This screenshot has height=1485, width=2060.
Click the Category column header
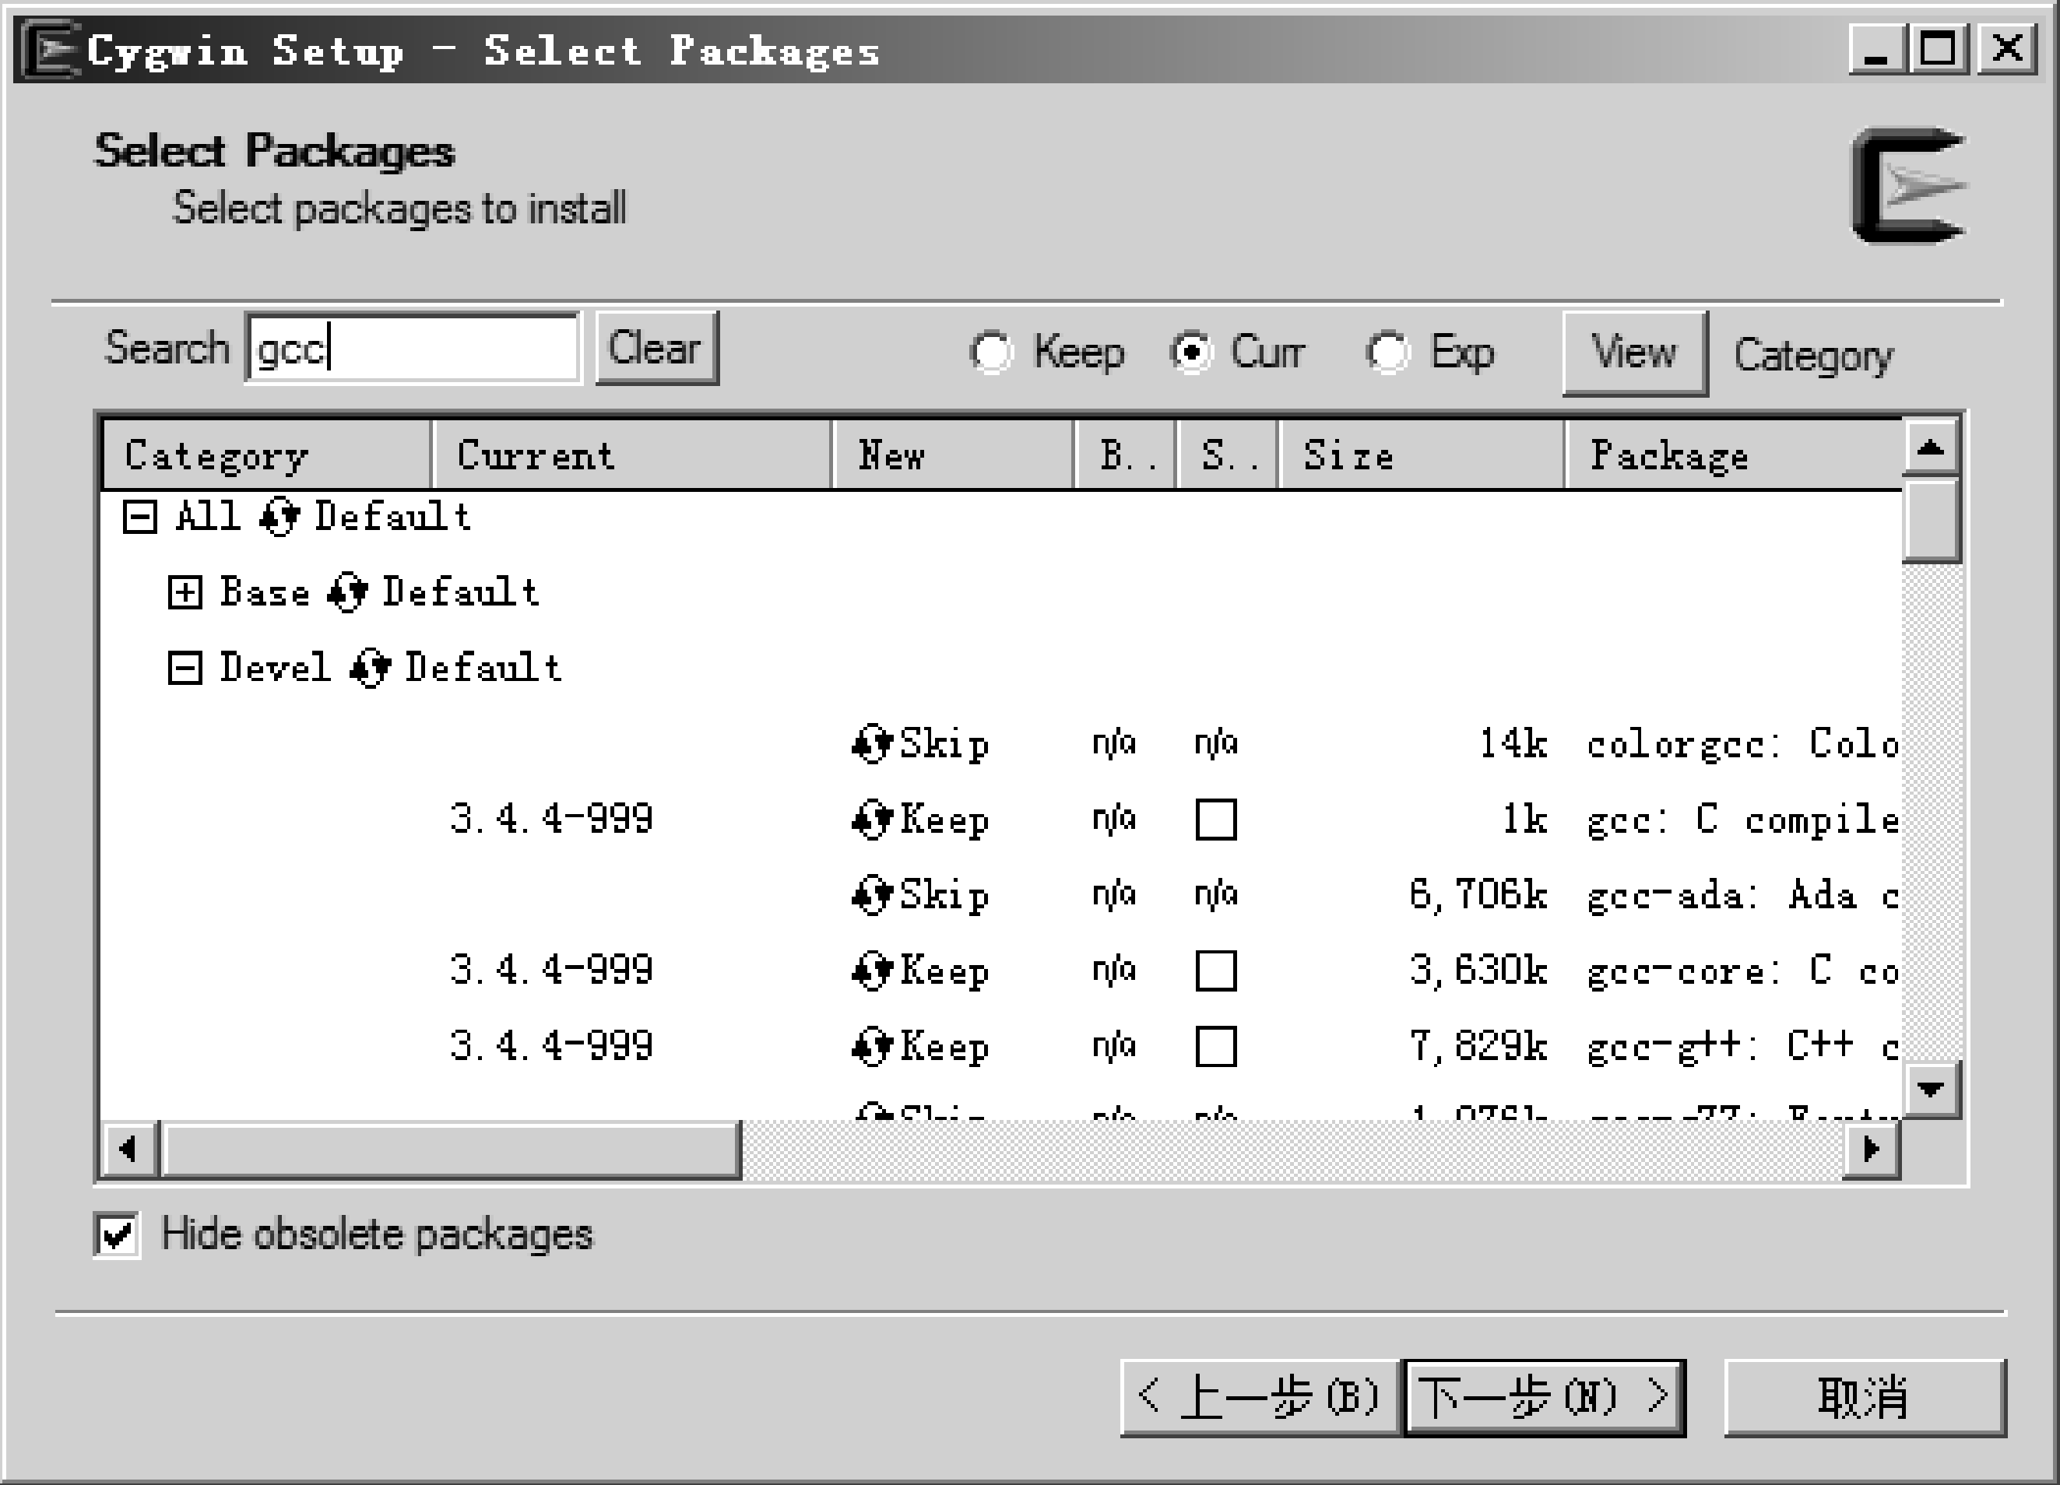[266, 454]
